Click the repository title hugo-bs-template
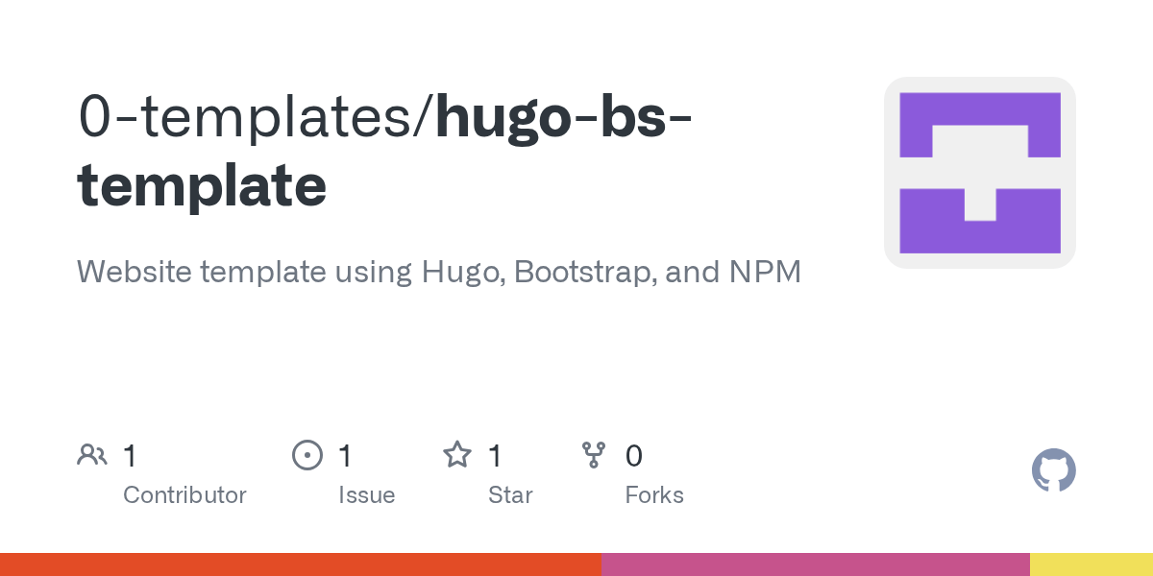This screenshot has height=576, width=1153. (x=382, y=151)
